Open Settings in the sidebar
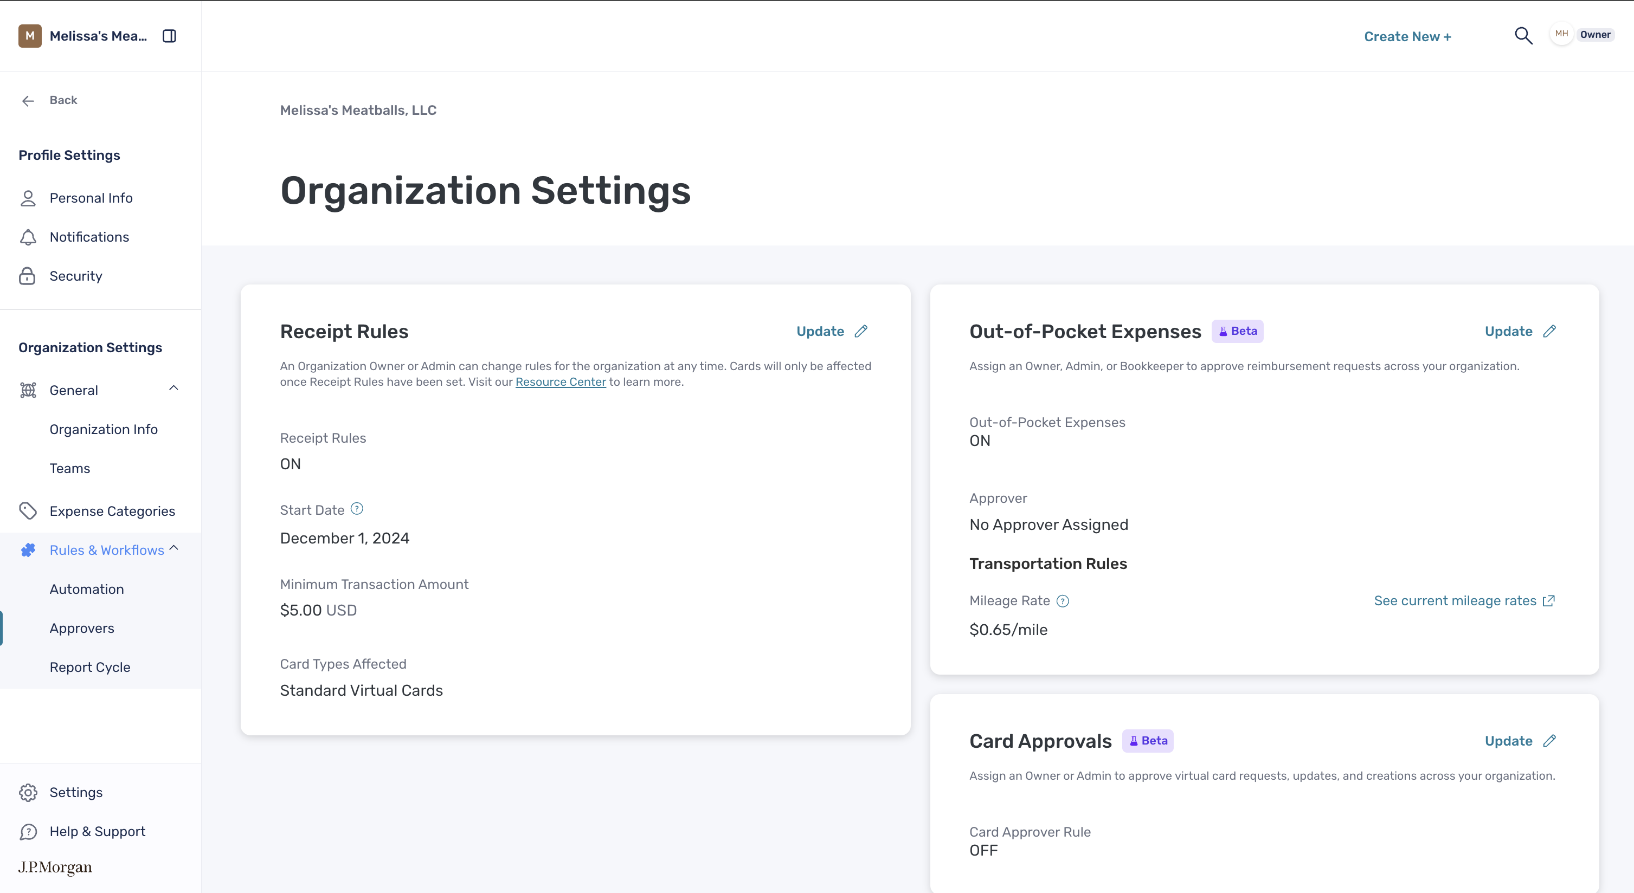The height and width of the screenshot is (893, 1634). tap(76, 792)
